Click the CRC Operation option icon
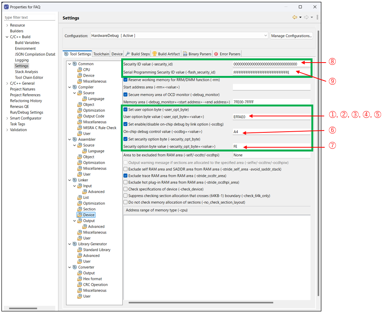The height and width of the screenshot is (314, 383). pos(80,285)
